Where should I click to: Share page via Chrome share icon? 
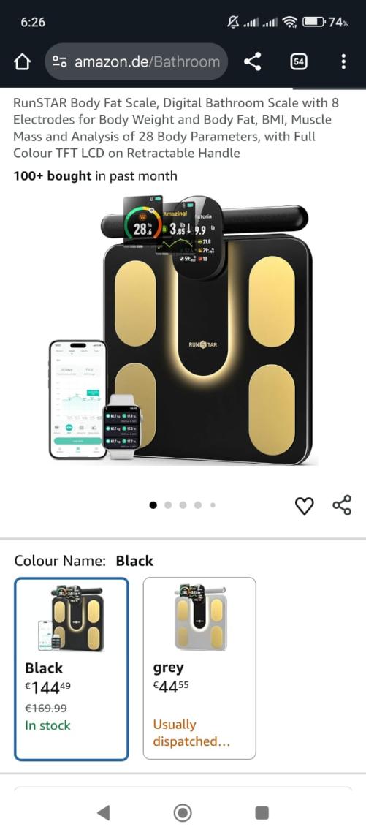pyautogui.click(x=253, y=61)
